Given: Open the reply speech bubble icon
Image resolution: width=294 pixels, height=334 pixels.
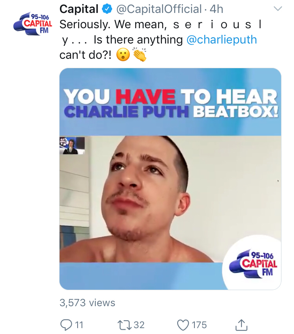Looking at the screenshot, I should point(66,325).
